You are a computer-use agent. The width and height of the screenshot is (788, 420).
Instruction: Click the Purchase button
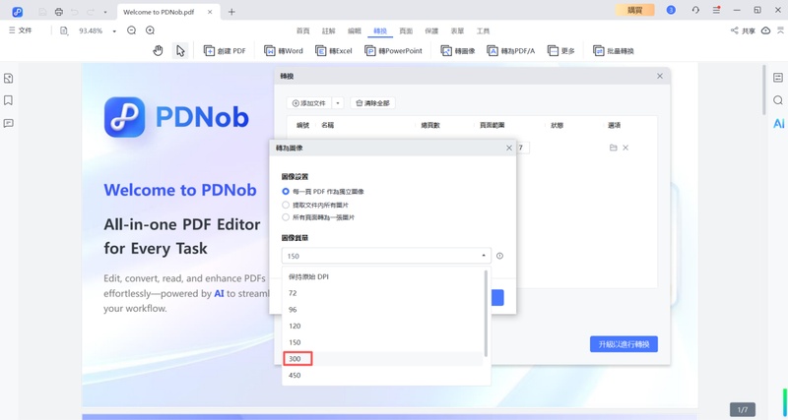point(635,10)
